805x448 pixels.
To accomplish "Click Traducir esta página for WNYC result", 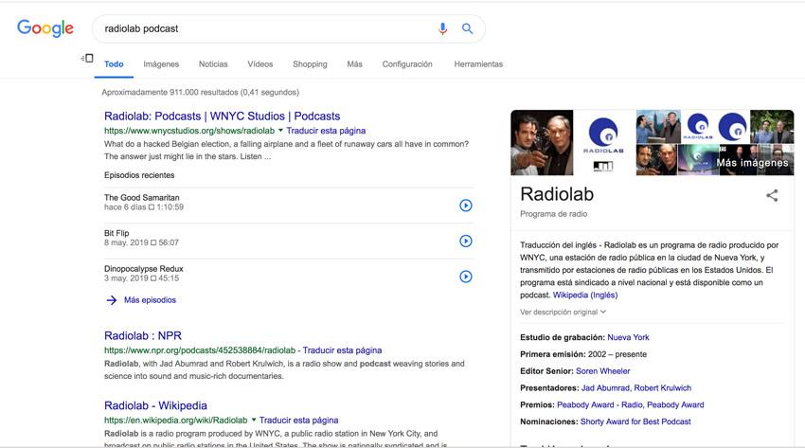I will click(326, 131).
